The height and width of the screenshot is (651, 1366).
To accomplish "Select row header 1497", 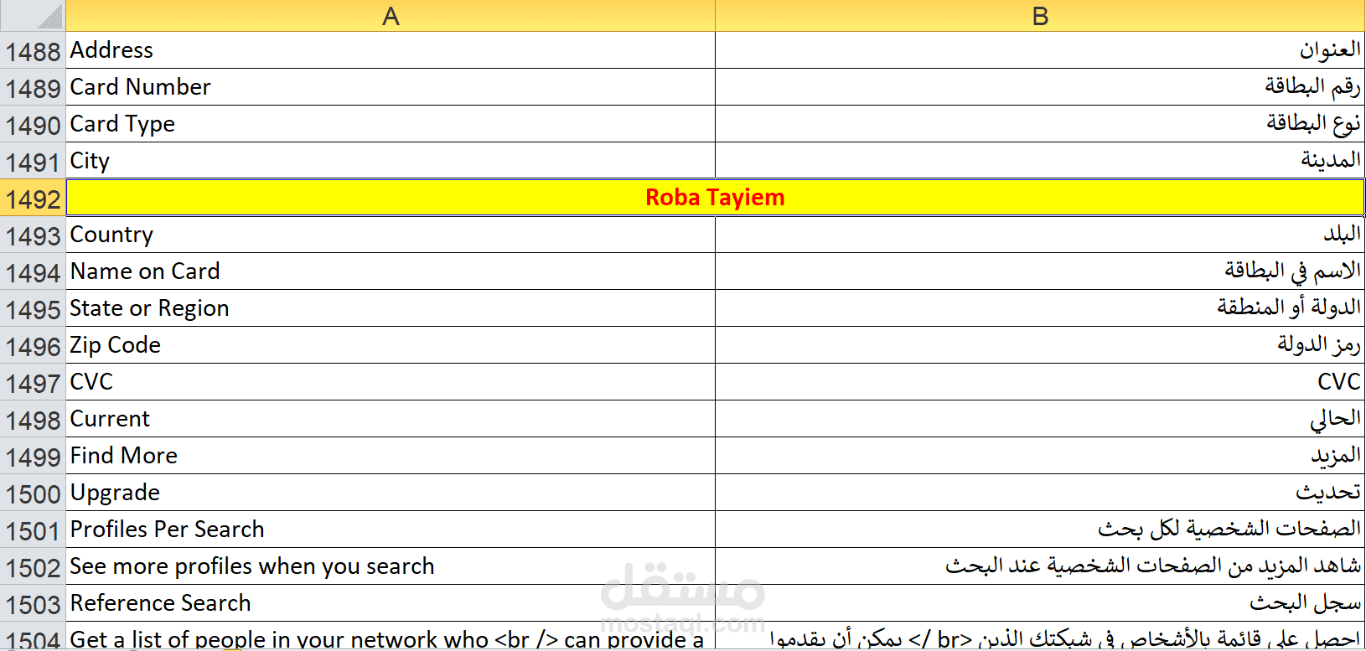I will click(33, 383).
